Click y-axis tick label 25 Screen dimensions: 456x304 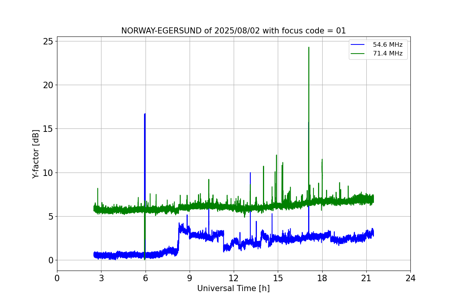pos(49,41)
